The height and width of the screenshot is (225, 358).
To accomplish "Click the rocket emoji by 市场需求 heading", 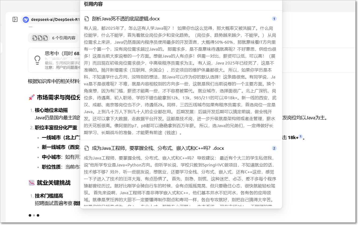I will pyautogui.click(x=31, y=97).
